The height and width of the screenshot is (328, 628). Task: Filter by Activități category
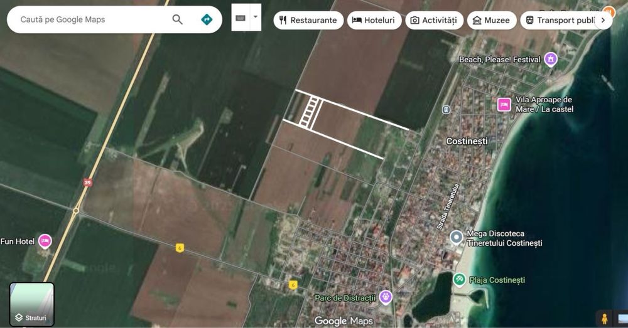434,20
